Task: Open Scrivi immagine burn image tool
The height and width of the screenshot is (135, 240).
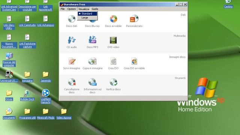Action: coord(72,63)
